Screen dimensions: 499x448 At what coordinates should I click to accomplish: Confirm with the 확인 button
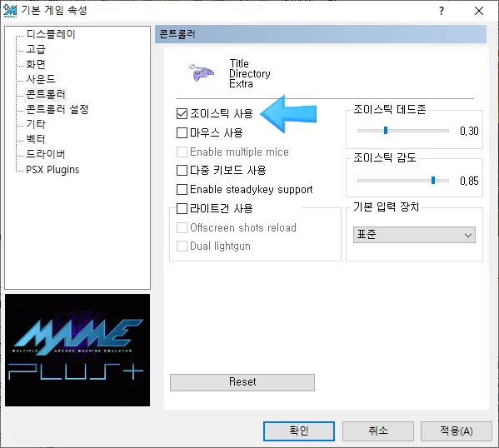tap(299, 431)
